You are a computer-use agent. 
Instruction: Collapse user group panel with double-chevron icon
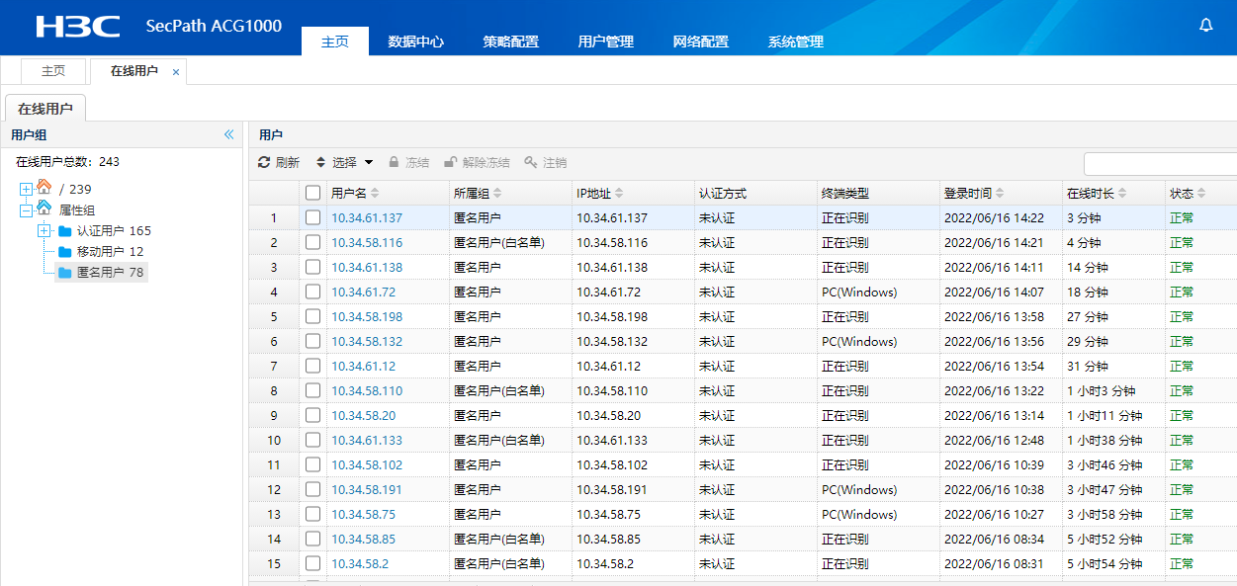click(228, 134)
